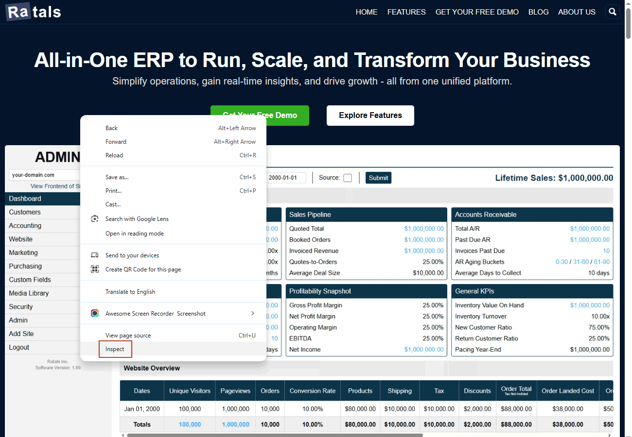Click the 2000-01-01 date input field

click(286, 178)
